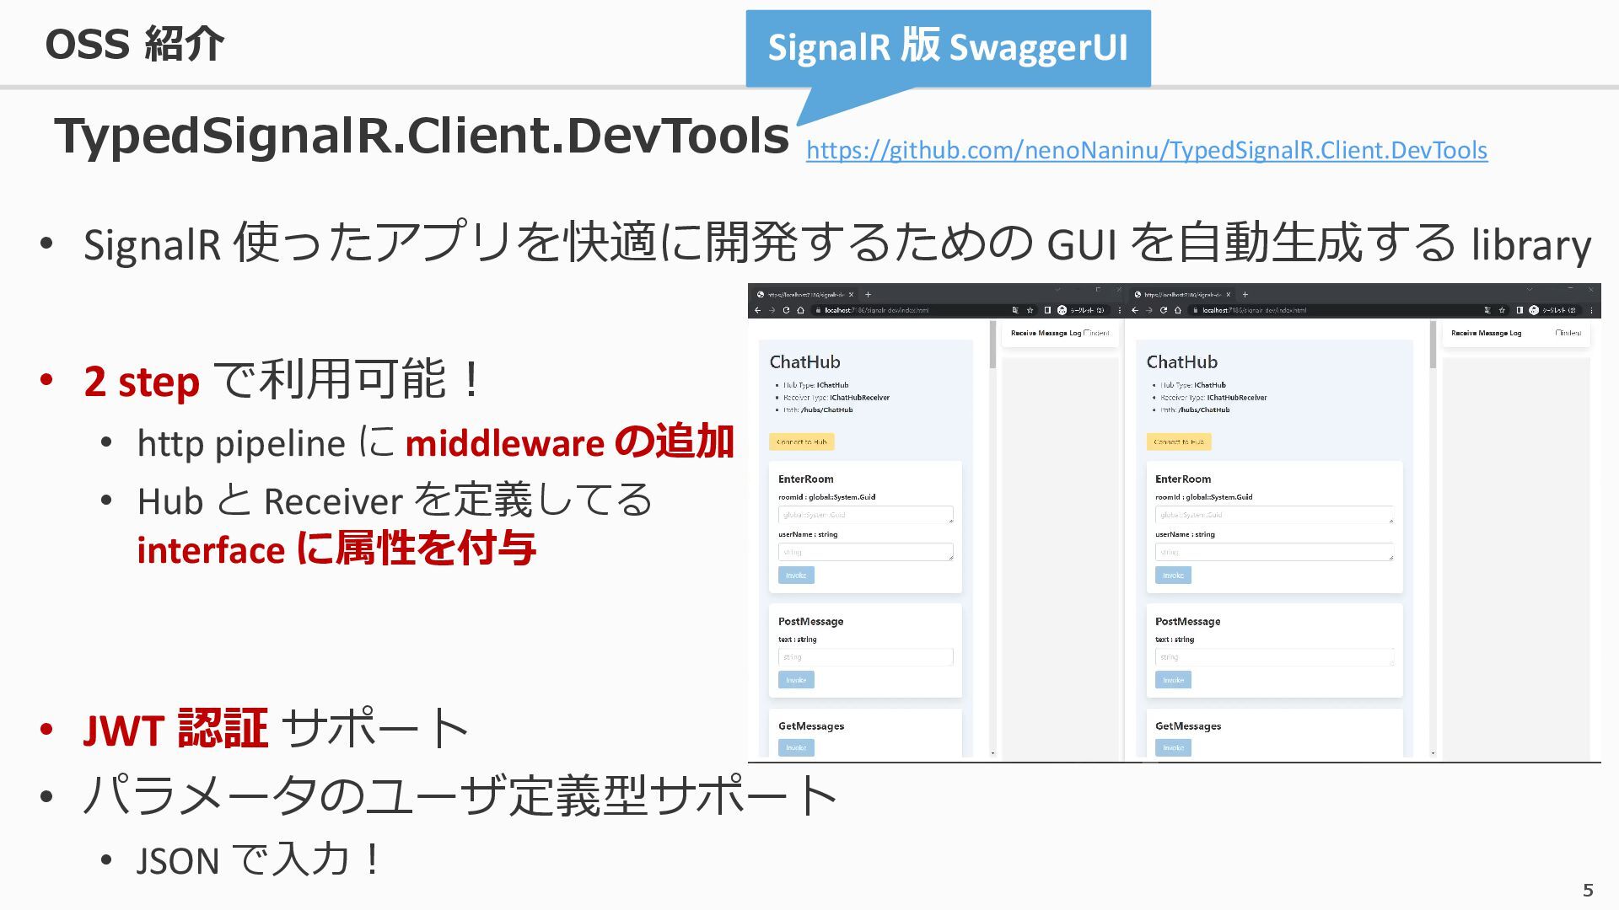Open the TypedSignalR.Client.DevTools GitHub link
Image resolution: width=1619 pixels, height=910 pixels.
coord(1146,150)
